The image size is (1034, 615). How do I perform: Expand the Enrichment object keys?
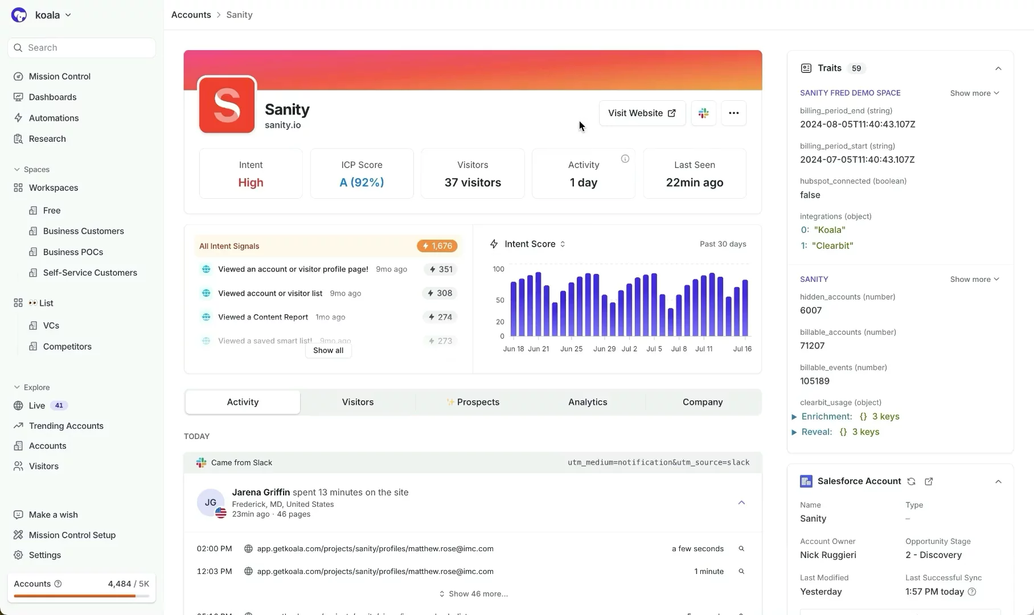point(794,417)
